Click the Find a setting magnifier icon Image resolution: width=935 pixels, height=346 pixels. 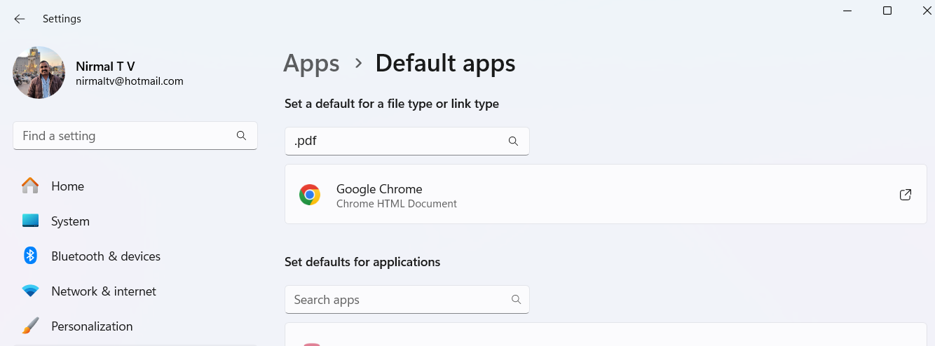pos(241,136)
